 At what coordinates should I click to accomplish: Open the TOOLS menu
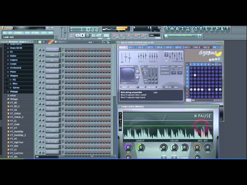pyautogui.click(x=44, y=33)
